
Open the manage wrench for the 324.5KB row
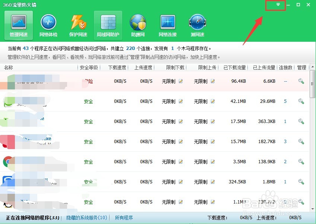click(x=301, y=182)
